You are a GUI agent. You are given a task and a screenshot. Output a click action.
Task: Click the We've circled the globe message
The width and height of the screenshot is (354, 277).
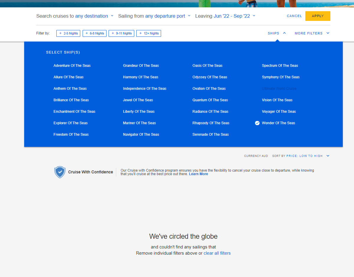click(x=183, y=236)
